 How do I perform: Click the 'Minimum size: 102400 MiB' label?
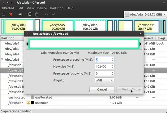click(60, 53)
